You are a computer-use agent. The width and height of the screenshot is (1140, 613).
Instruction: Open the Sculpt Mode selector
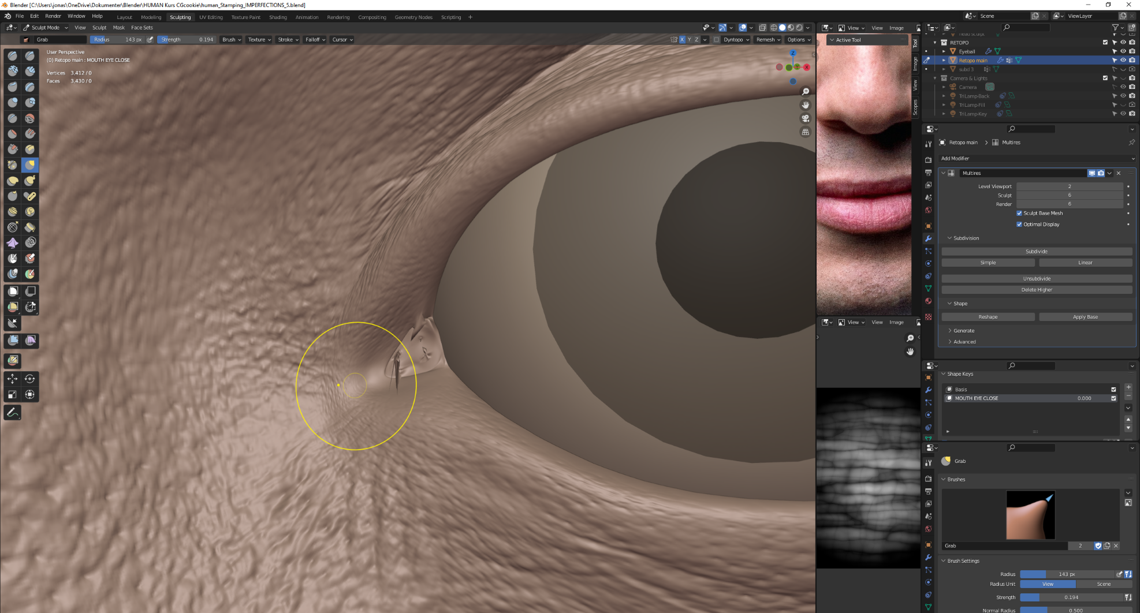pos(45,28)
